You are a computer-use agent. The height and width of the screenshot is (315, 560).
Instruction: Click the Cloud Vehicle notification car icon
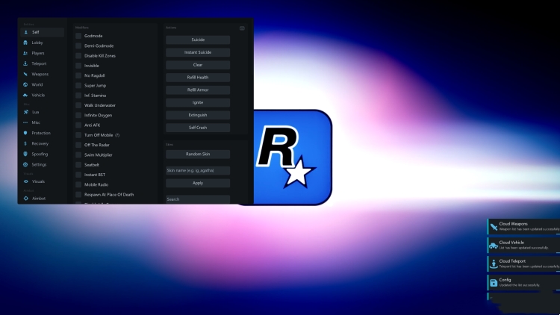point(494,245)
